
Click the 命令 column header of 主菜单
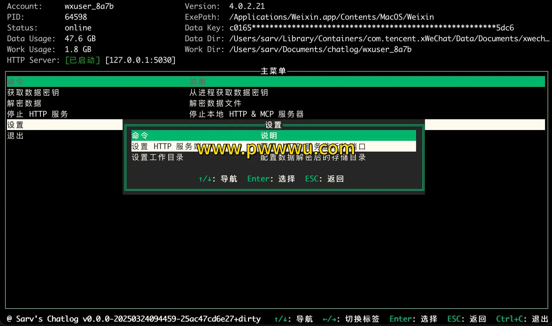(15, 81)
